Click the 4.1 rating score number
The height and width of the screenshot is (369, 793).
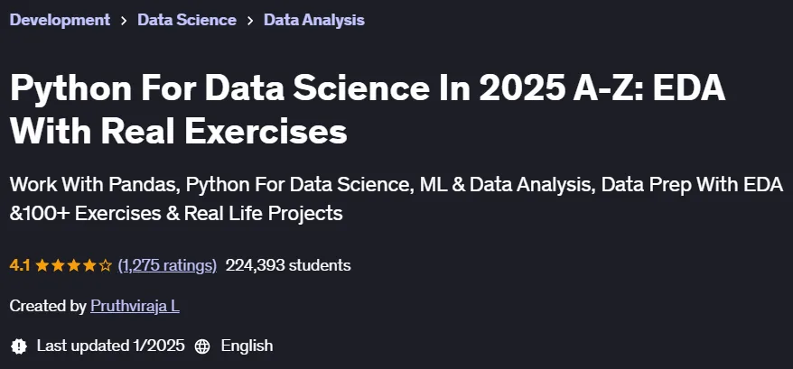click(x=20, y=265)
